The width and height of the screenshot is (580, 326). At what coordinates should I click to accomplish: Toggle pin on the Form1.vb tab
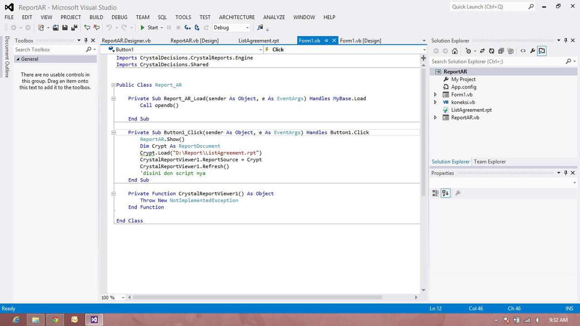tap(326, 41)
